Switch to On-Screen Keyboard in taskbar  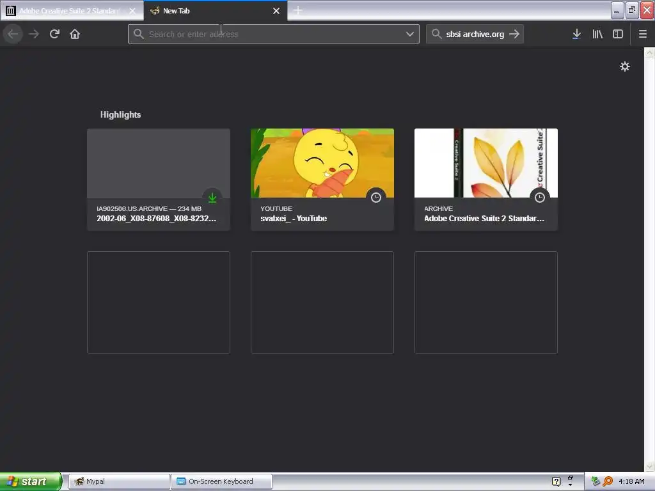tap(221, 481)
